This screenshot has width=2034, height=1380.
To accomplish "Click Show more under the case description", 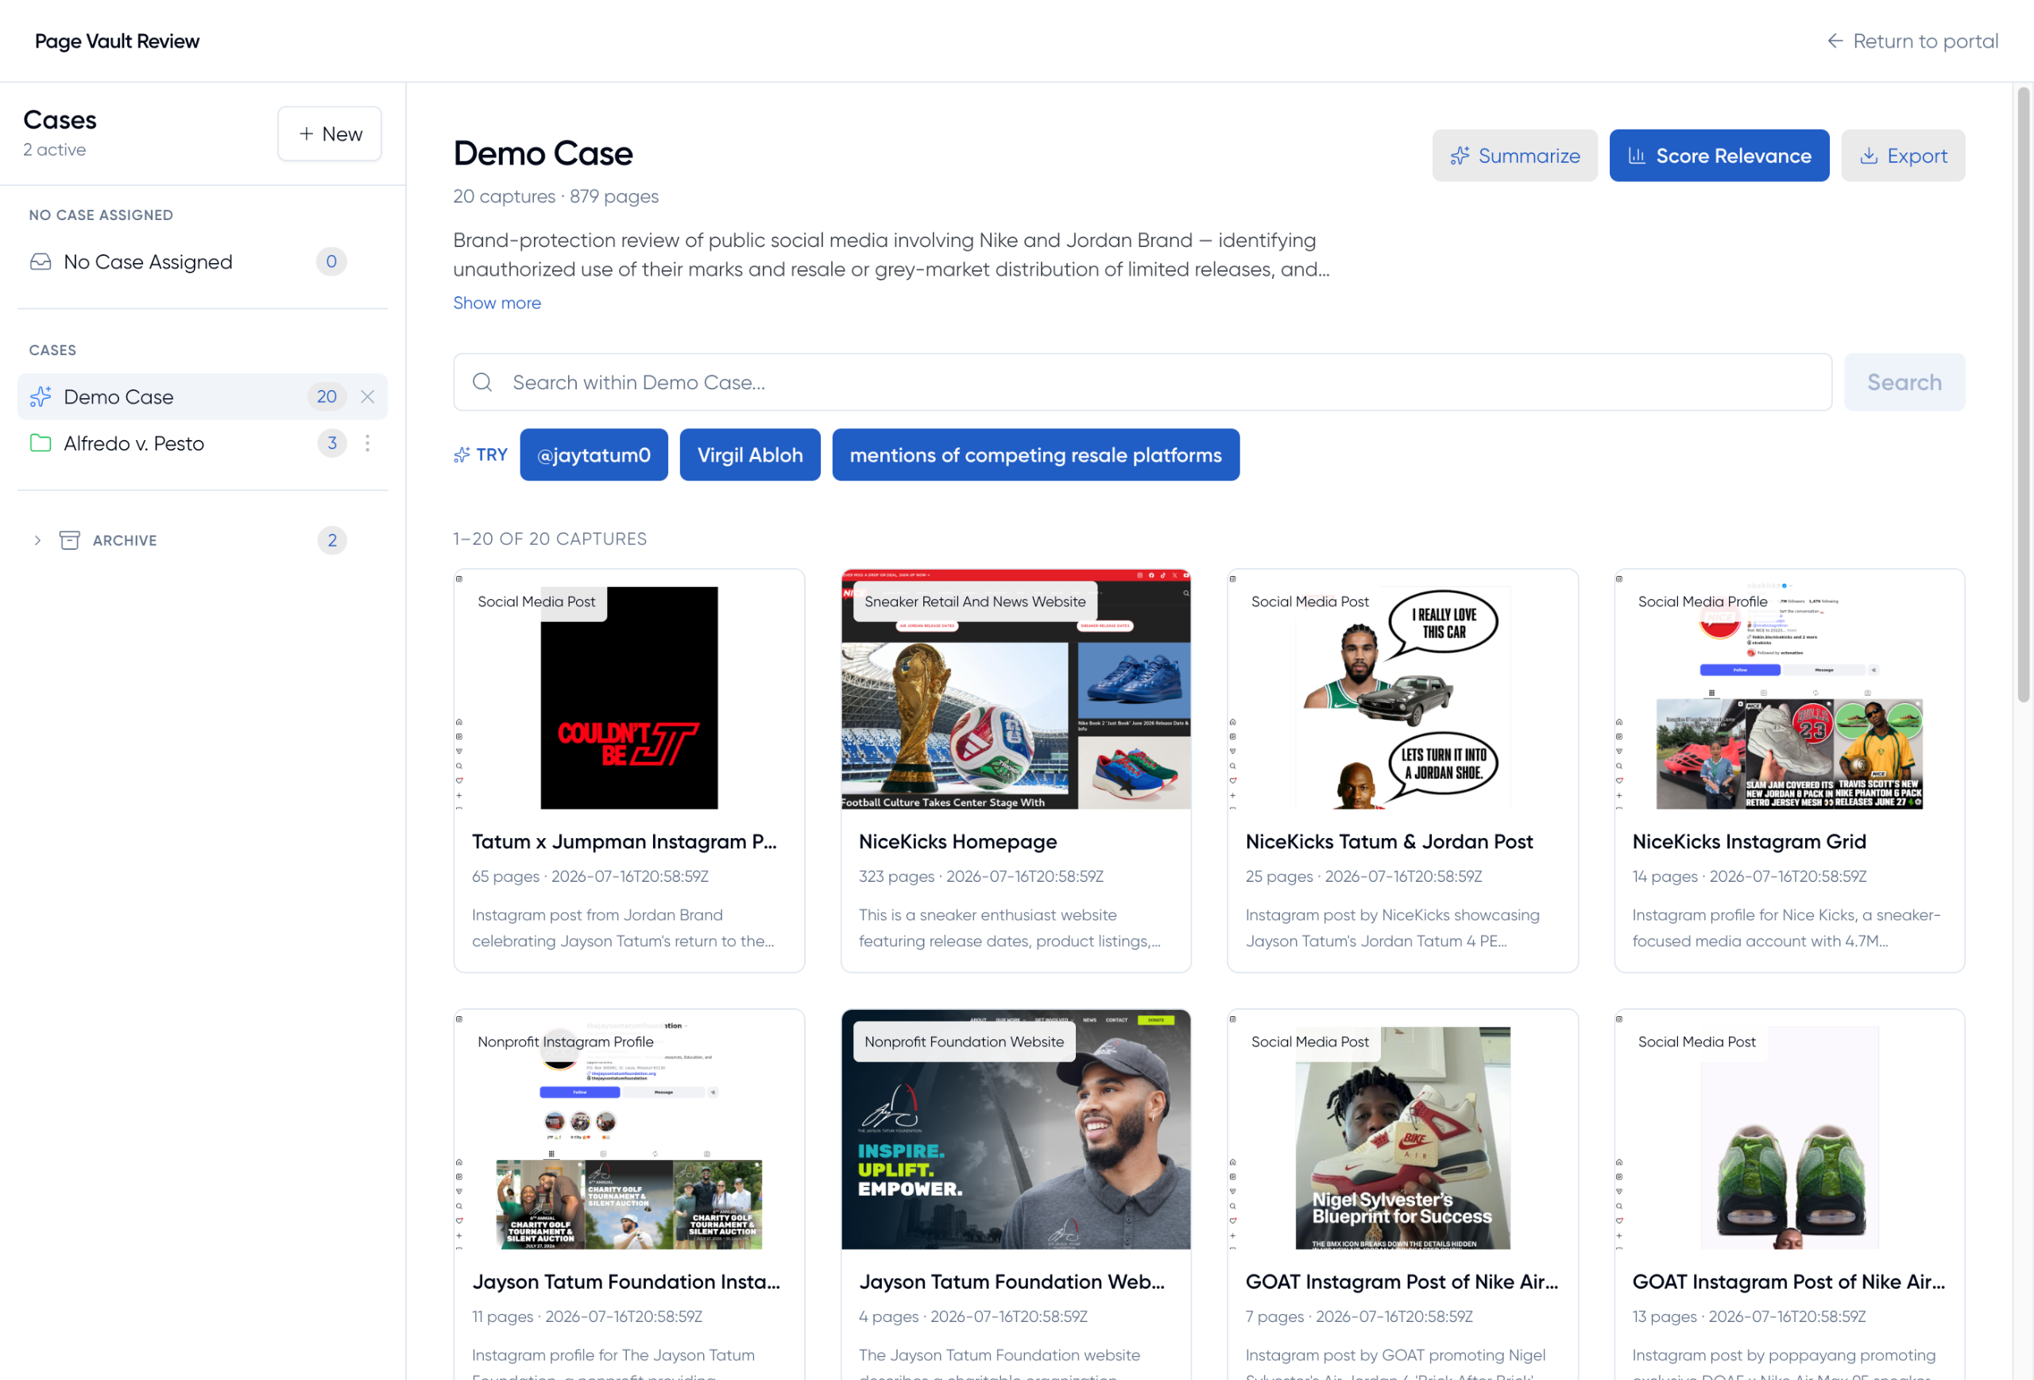I will pos(497,303).
